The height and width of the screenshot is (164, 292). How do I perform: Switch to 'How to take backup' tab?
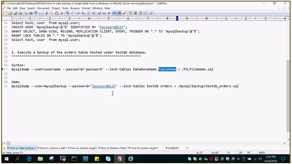(x=21, y=148)
